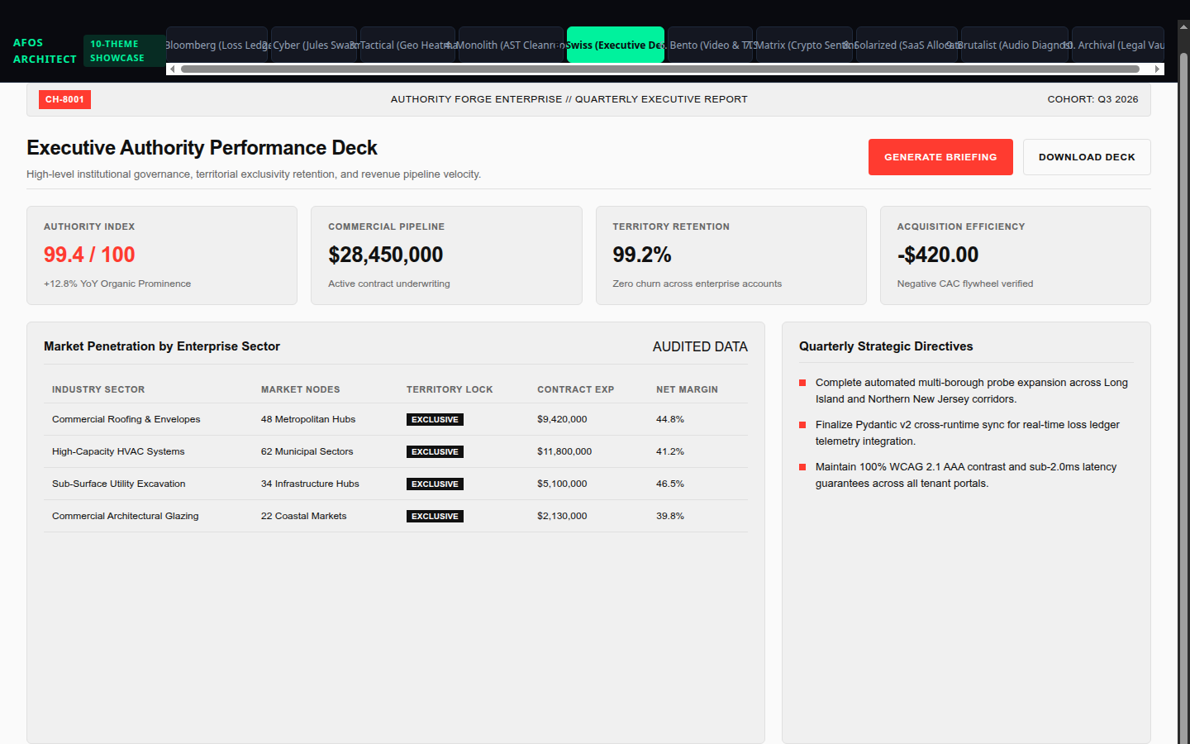Click the Authority Forge Enterprise header text
The width and height of the screenshot is (1190, 744).
569,99
